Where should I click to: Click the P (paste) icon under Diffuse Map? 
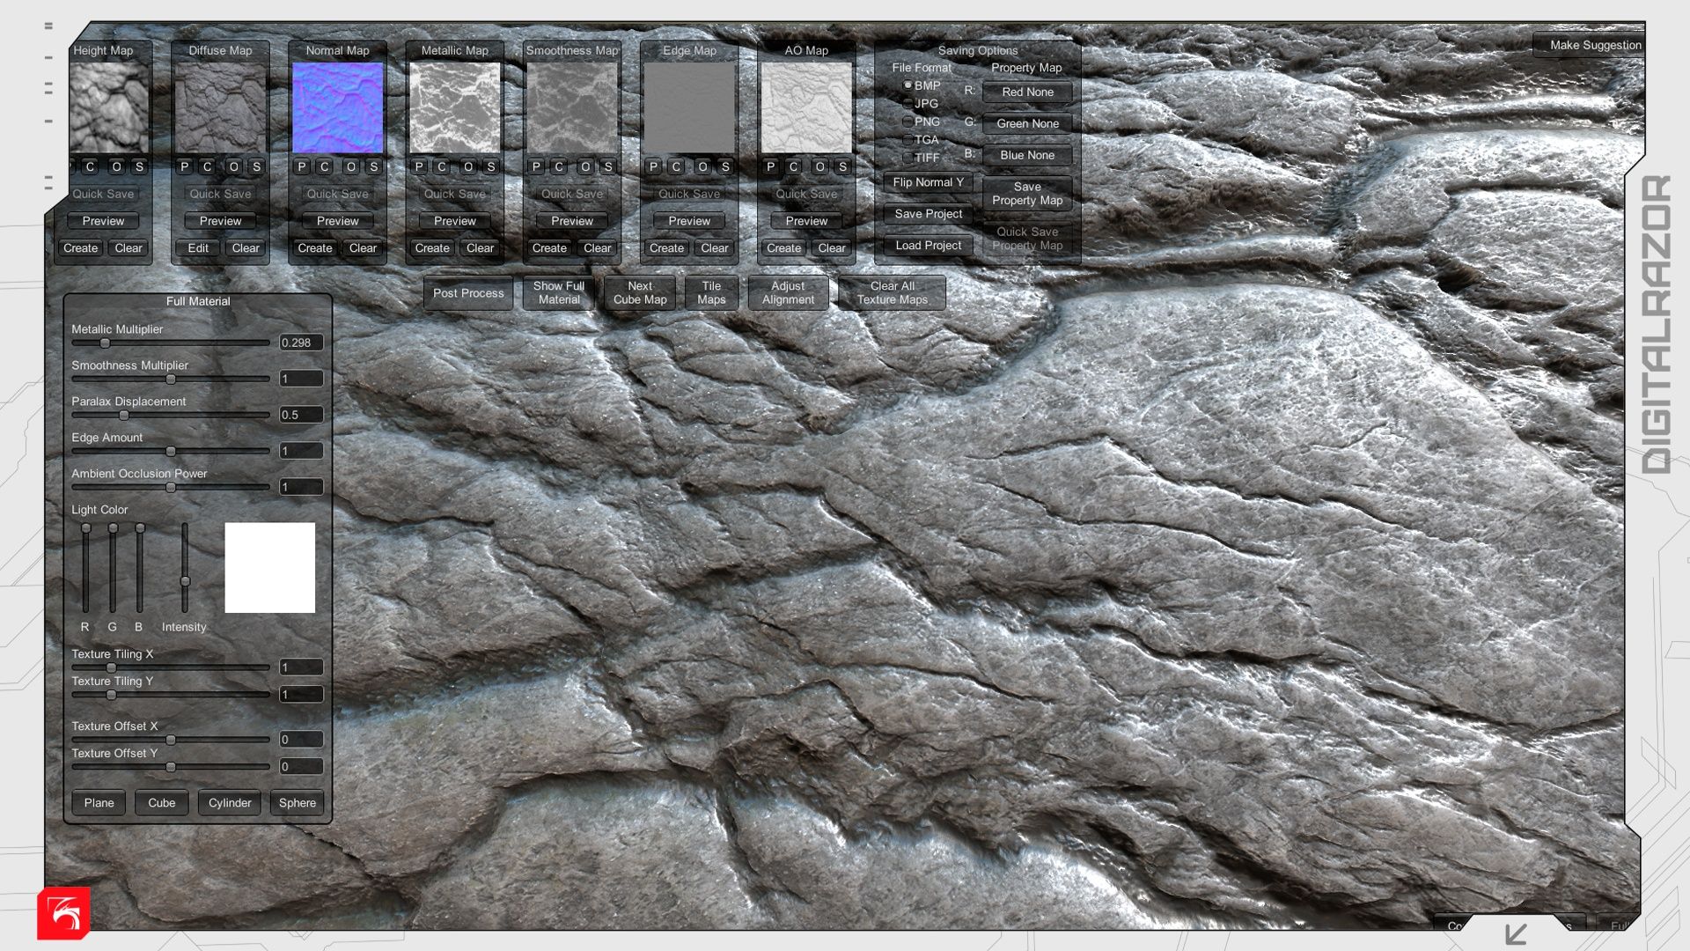tap(184, 166)
